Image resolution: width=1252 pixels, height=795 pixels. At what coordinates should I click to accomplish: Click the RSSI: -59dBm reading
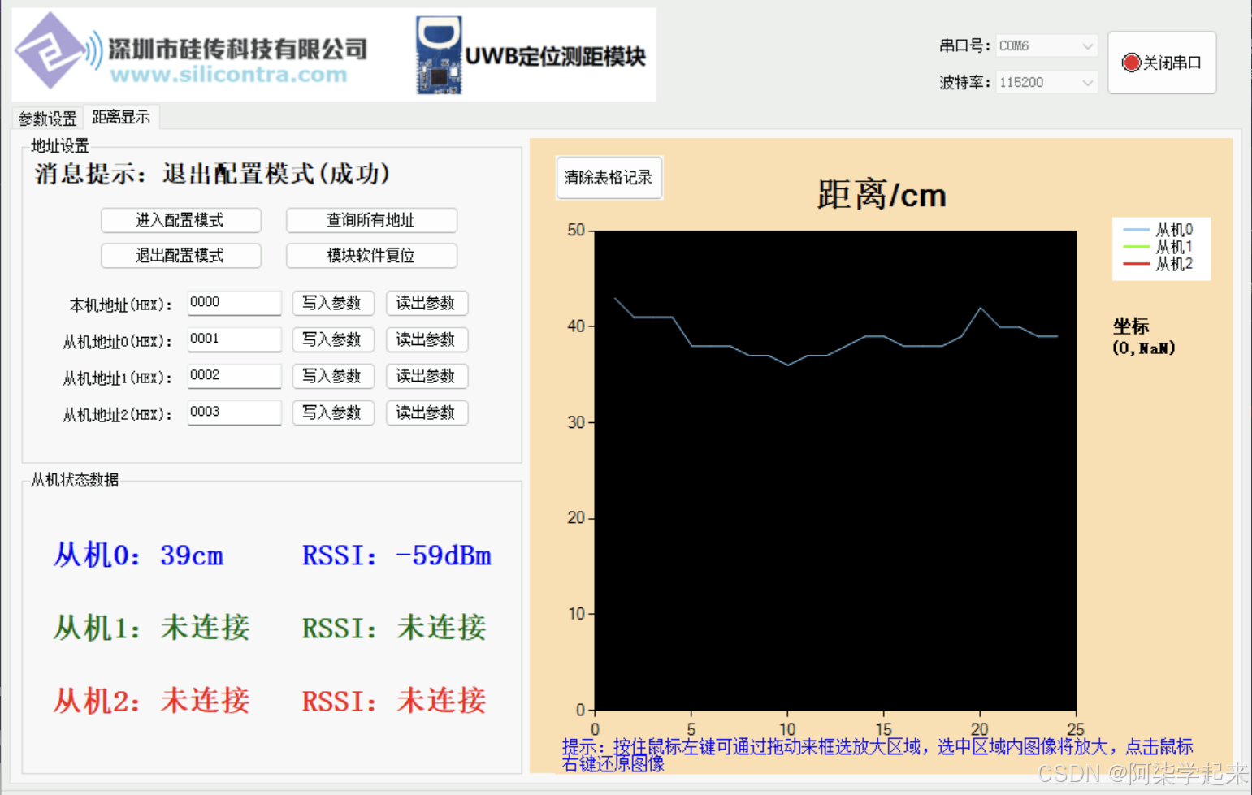(x=396, y=555)
